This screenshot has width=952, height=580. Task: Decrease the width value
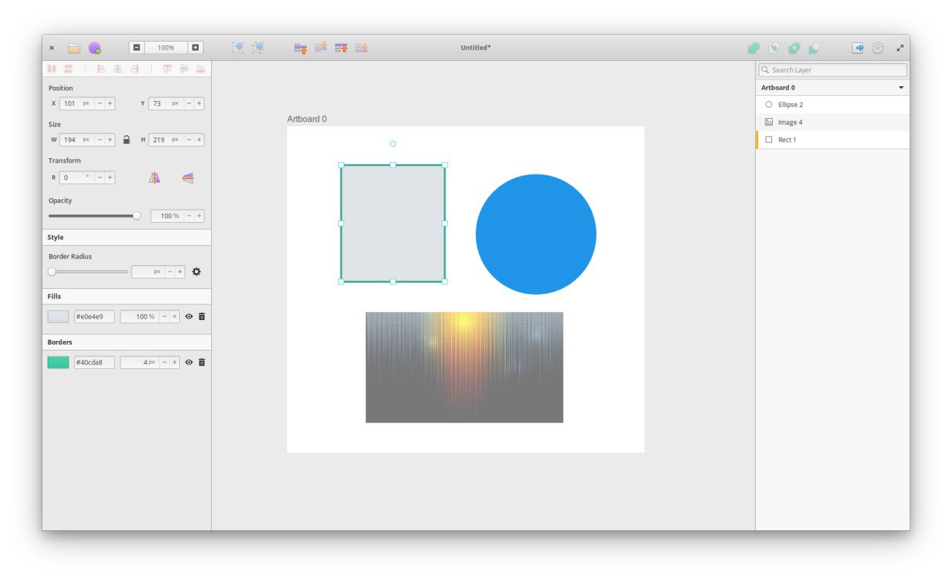click(100, 140)
